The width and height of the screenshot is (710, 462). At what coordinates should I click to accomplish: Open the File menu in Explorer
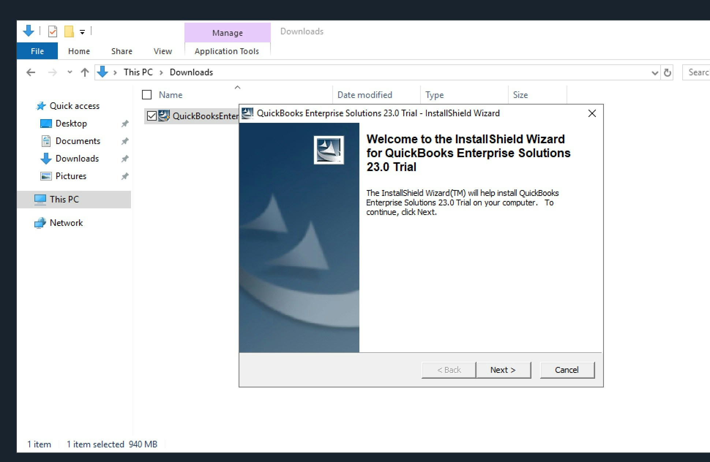[x=37, y=51]
